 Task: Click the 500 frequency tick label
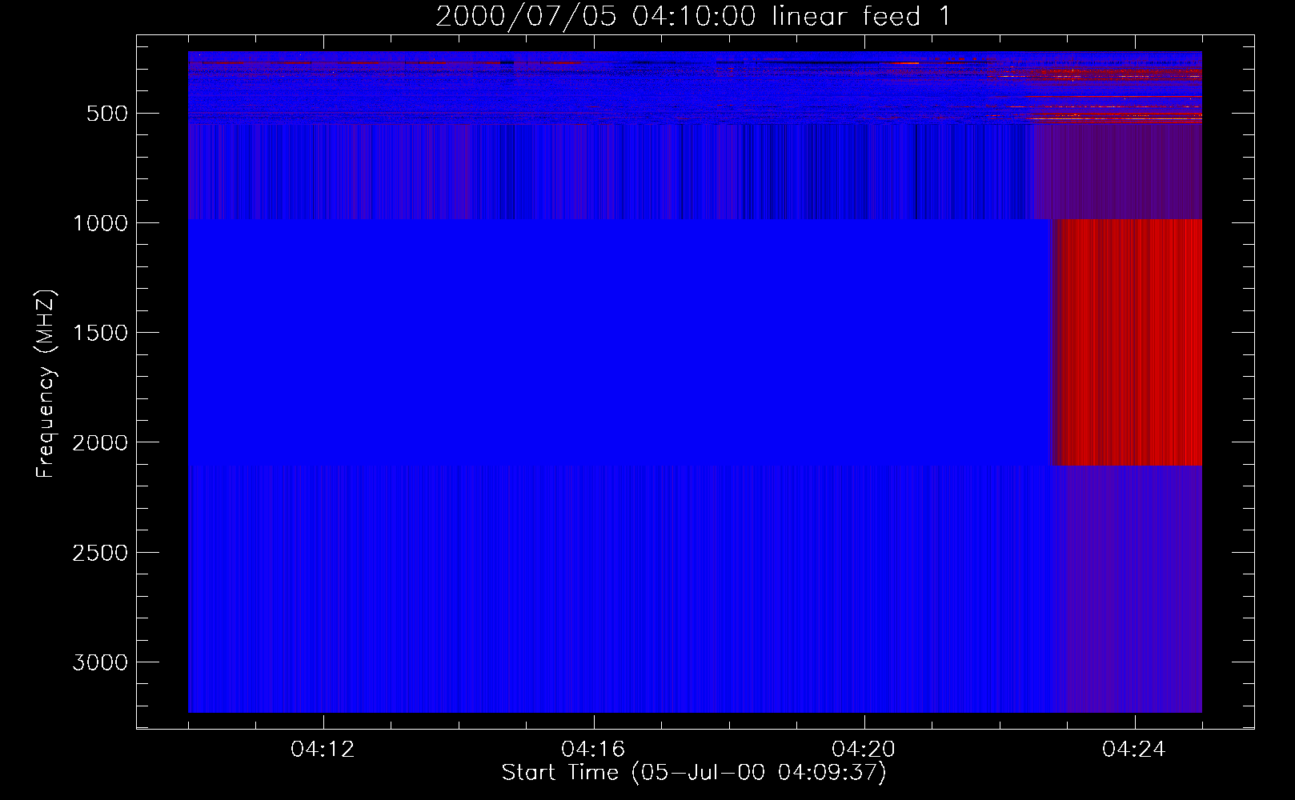[x=107, y=114]
